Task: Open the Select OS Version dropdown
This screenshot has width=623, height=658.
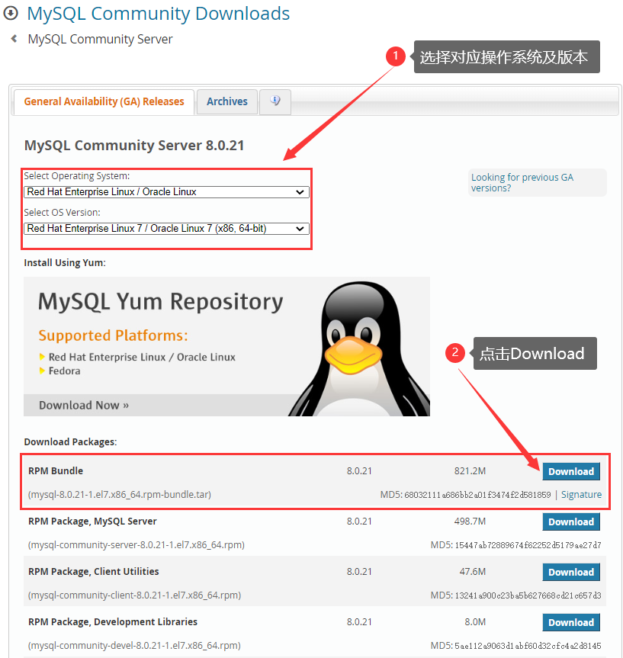Action: (x=167, y=228)
